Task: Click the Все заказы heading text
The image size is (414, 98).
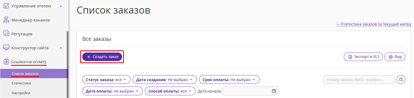Action: (97, 39)
